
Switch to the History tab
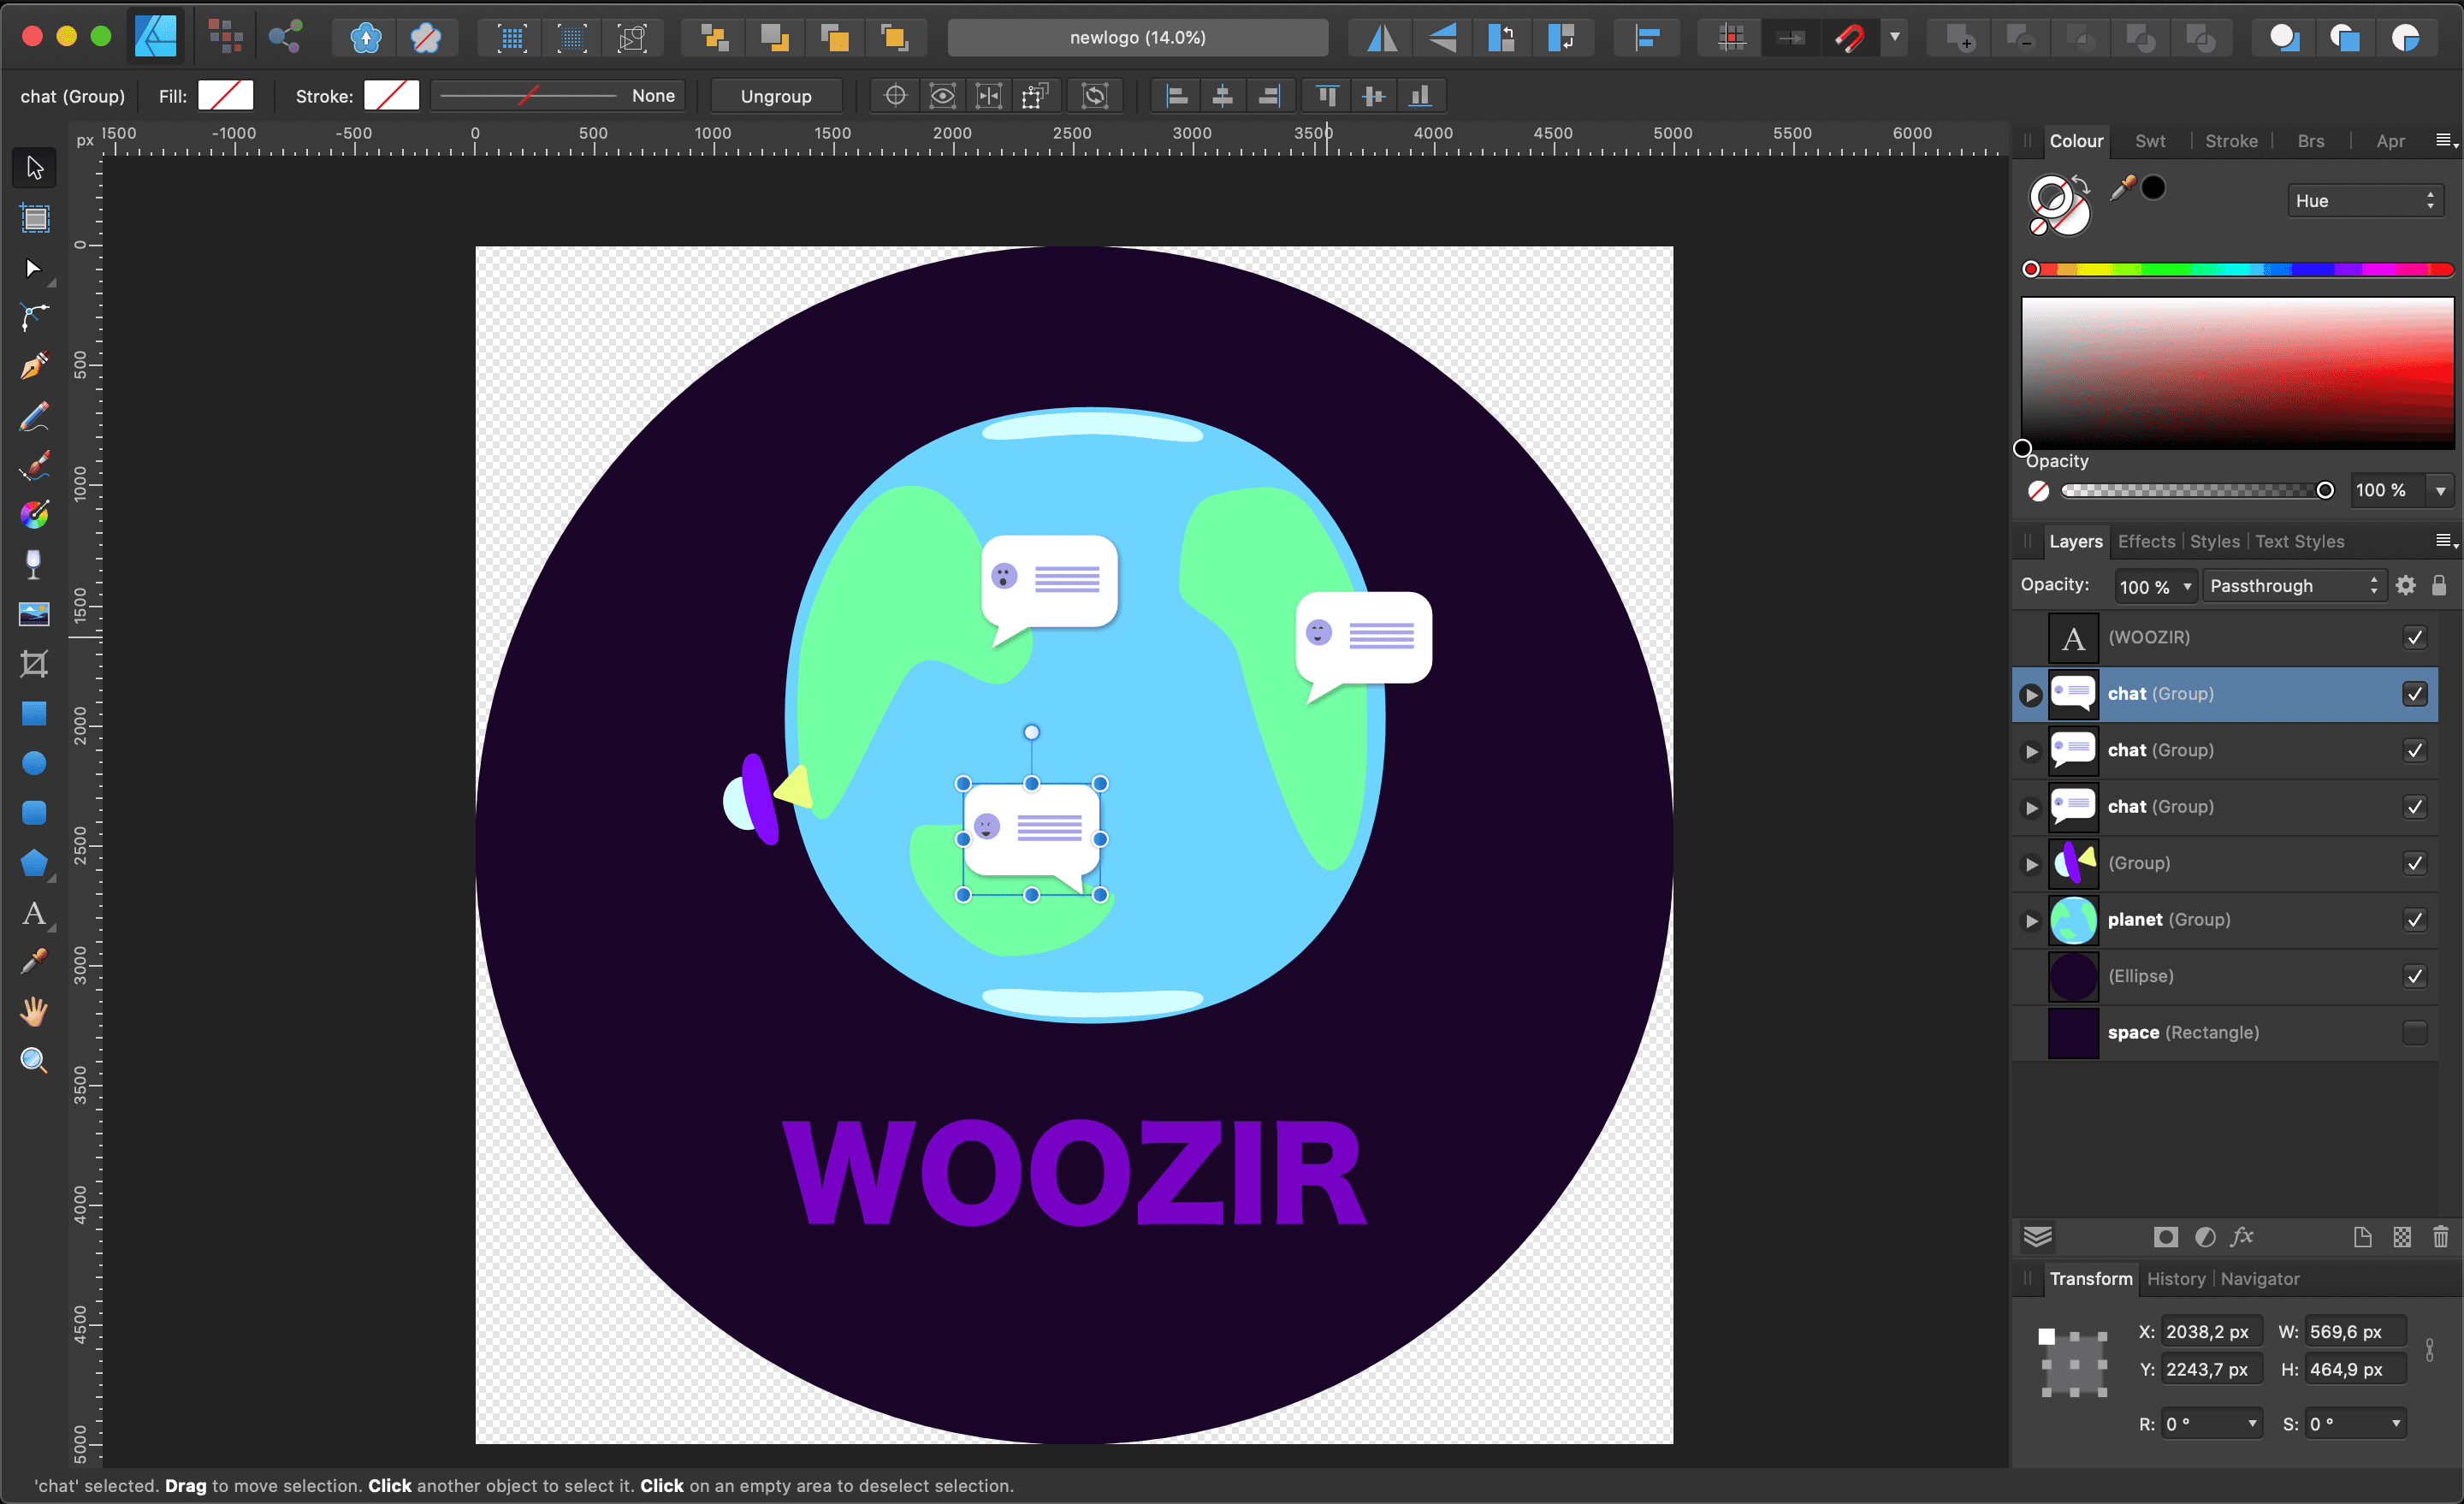[x=2175, y=1279]
